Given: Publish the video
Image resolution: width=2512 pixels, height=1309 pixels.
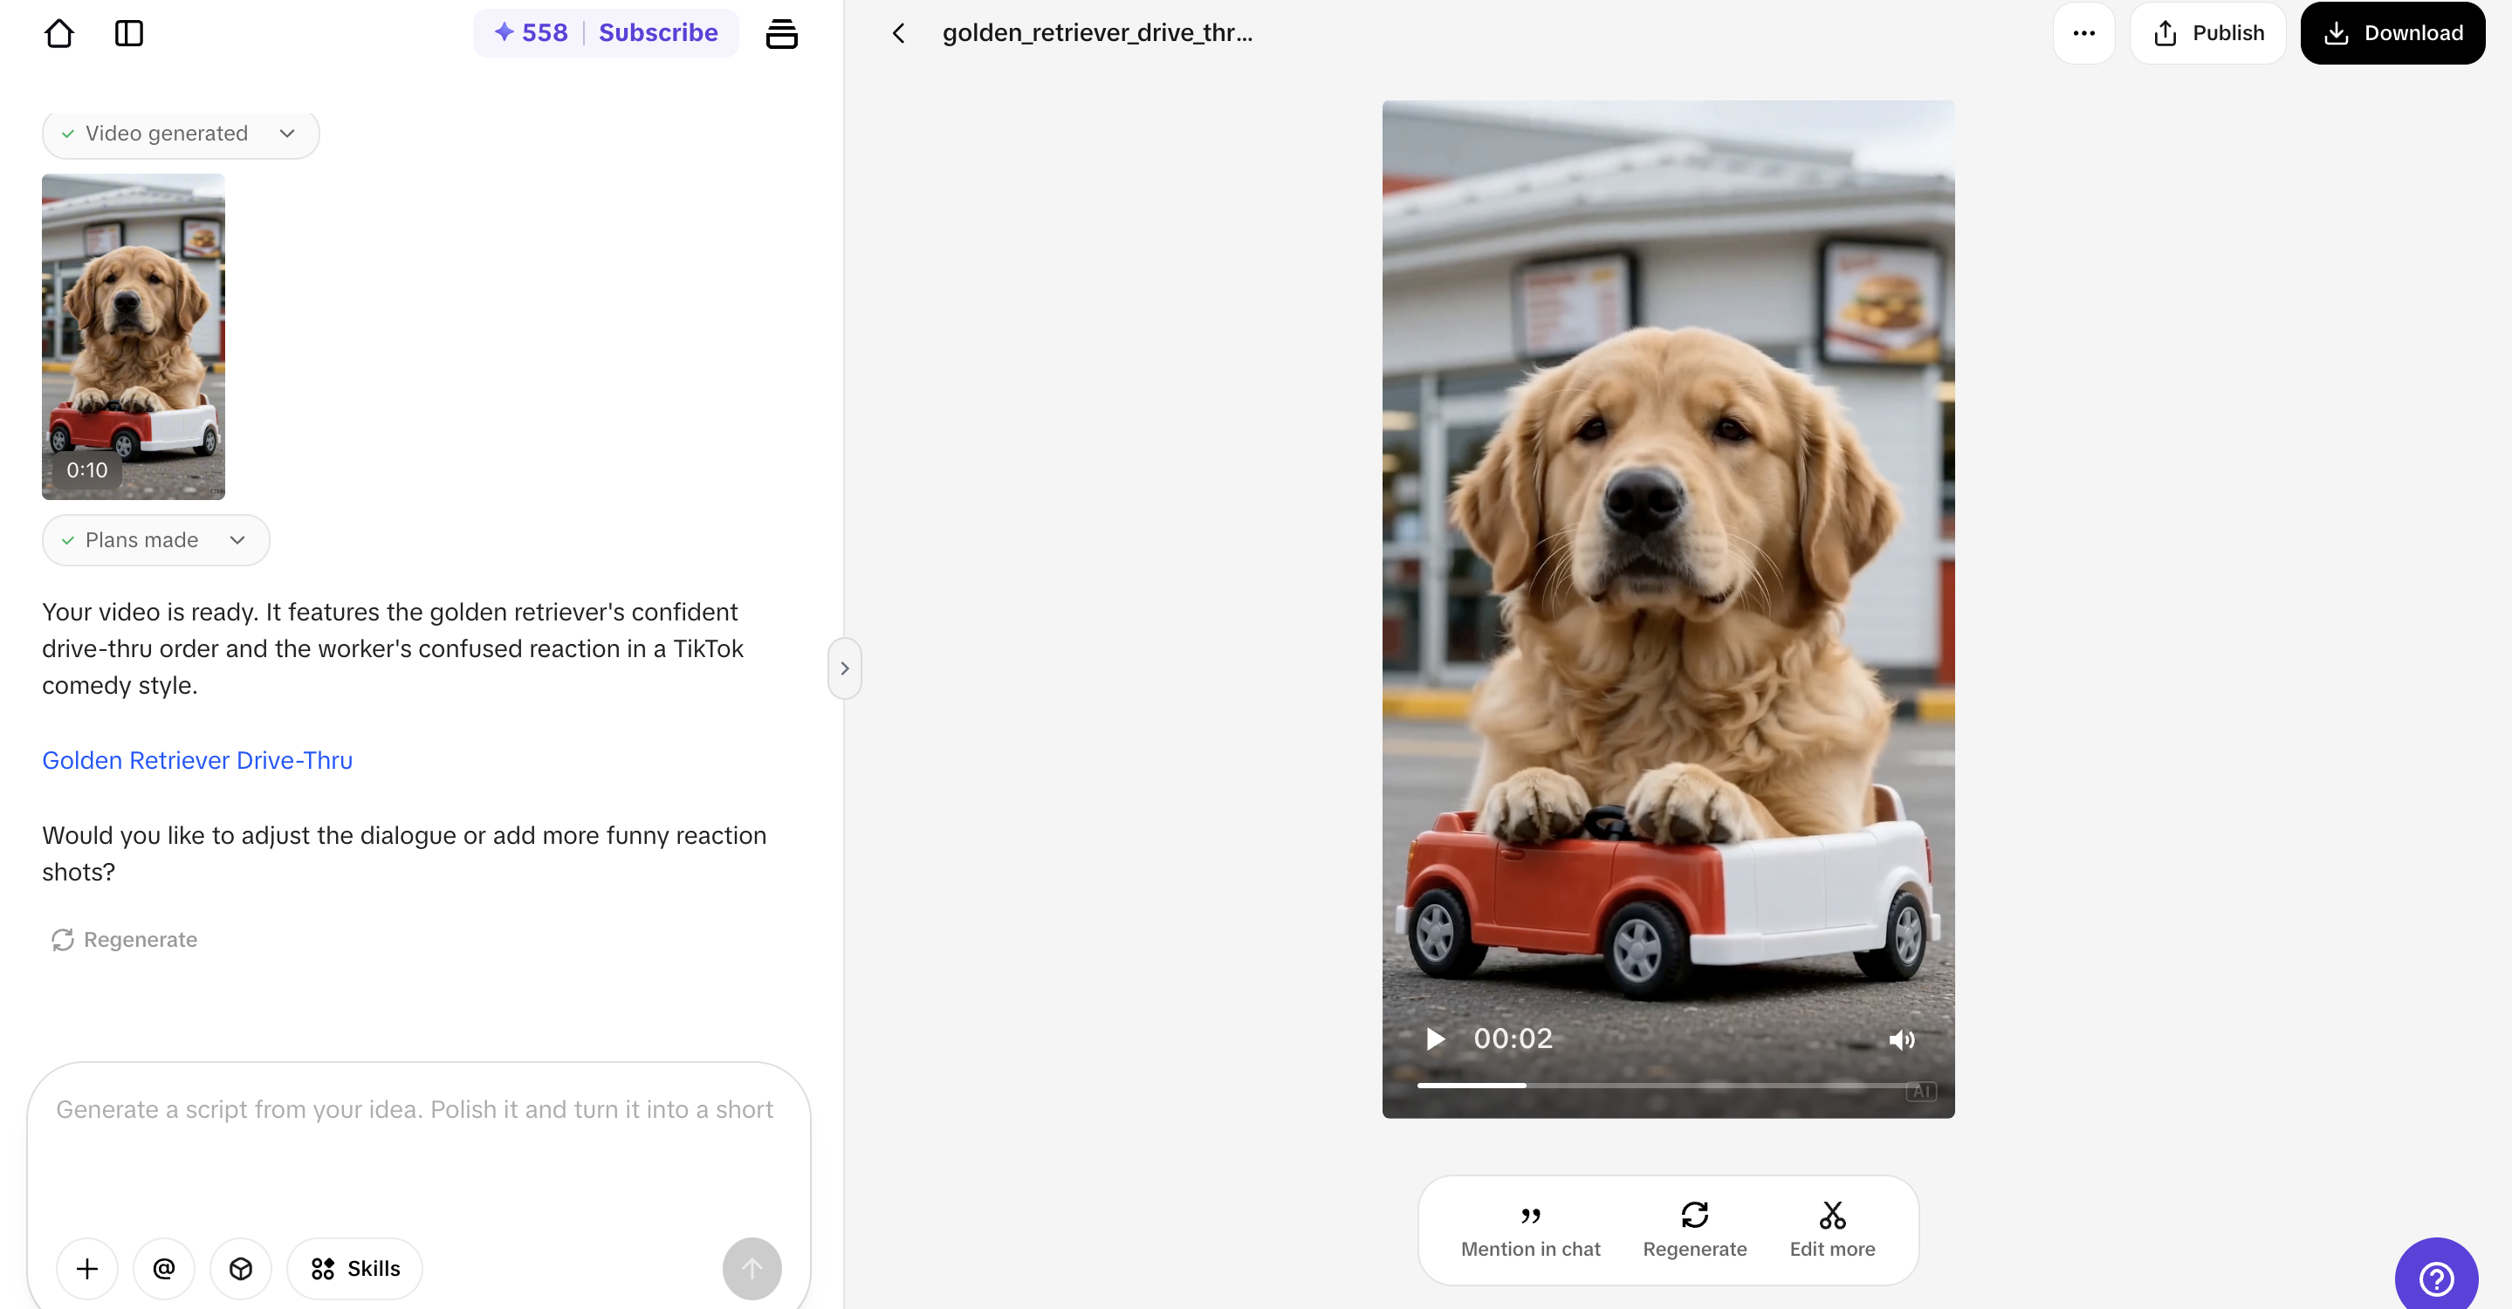Looking at the screenshot, I should pyautogui.click(x=2207, y=33).
